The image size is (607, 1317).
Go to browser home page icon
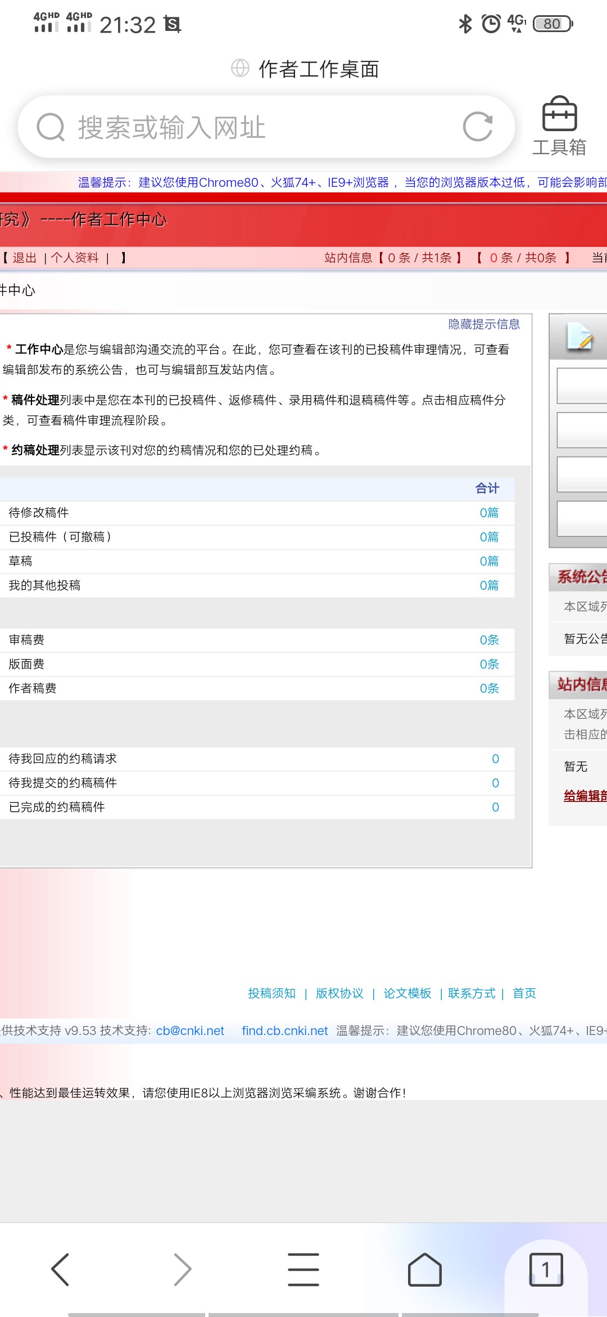tap(424, 1269)
